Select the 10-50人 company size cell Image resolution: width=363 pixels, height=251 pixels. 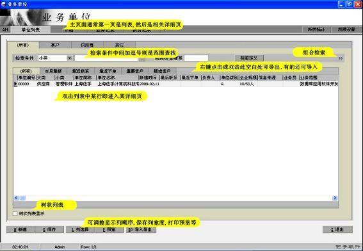coord(248,84)
